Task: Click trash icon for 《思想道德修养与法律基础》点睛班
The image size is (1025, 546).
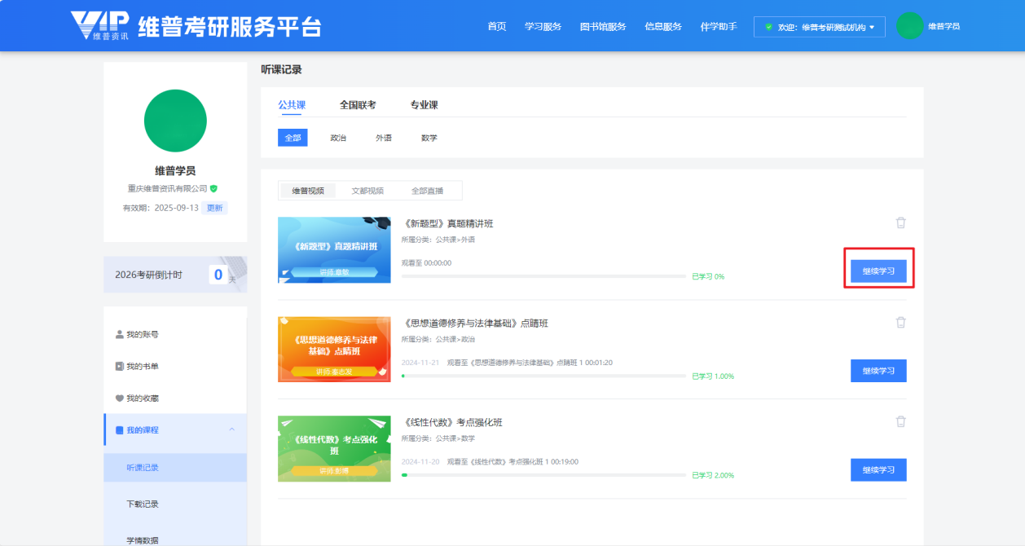Action: point(900,322)
